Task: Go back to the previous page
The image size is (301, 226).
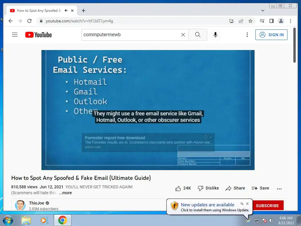Action: [11, 21]
